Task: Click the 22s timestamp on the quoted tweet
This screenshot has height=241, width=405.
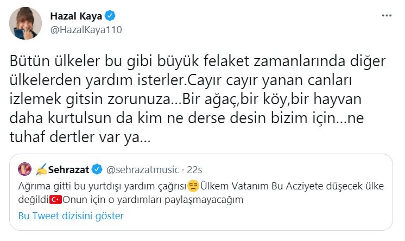Action: click(x=193, y=170)
